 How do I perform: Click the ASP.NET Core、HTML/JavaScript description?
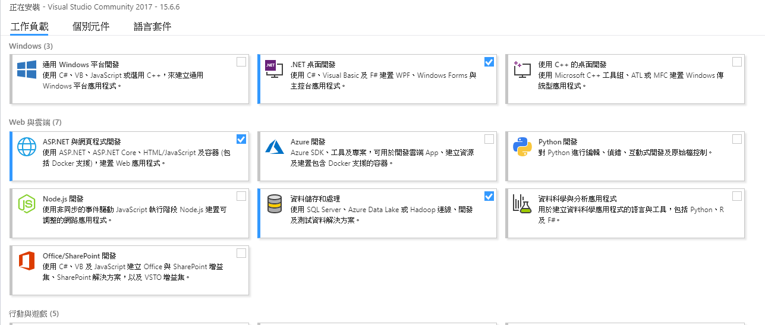136,158
